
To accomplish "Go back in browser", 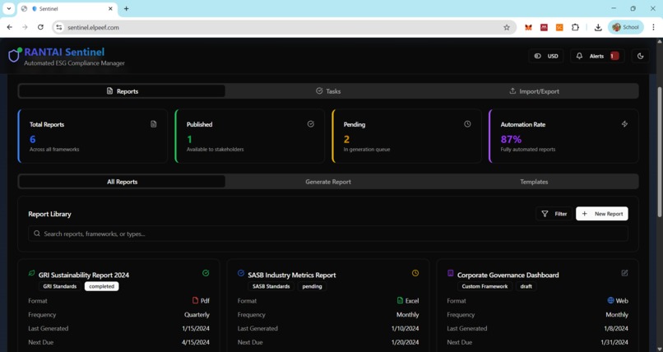I will [x=10, y=27].
